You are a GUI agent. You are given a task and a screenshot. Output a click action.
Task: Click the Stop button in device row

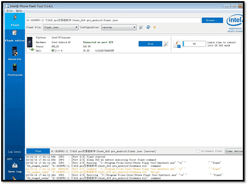coord(150,44)
